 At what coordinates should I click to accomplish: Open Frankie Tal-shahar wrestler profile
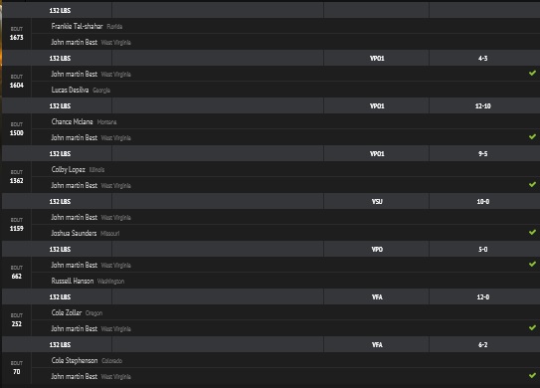coord(77,26)
